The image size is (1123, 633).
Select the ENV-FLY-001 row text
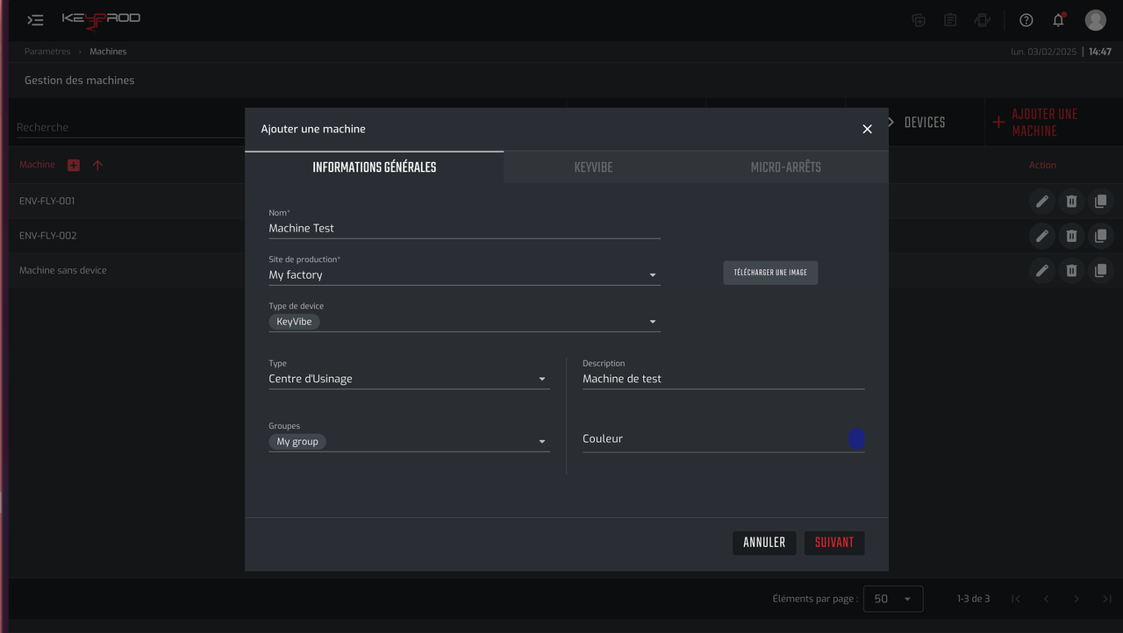(47, 201)
